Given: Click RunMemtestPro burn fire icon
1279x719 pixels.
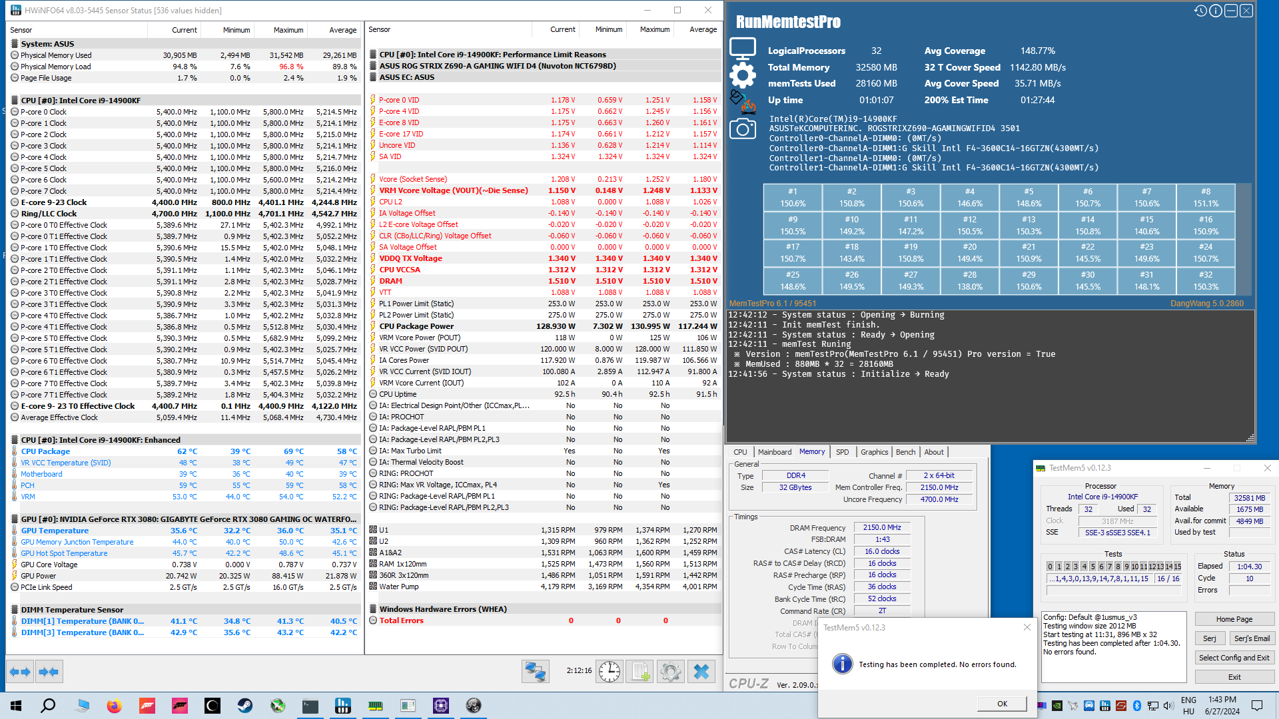Looking at the screenshot, I should 743,102.
